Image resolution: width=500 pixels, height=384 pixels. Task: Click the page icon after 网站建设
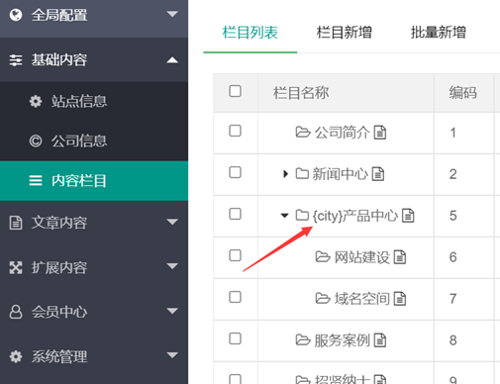pos(400,257)
